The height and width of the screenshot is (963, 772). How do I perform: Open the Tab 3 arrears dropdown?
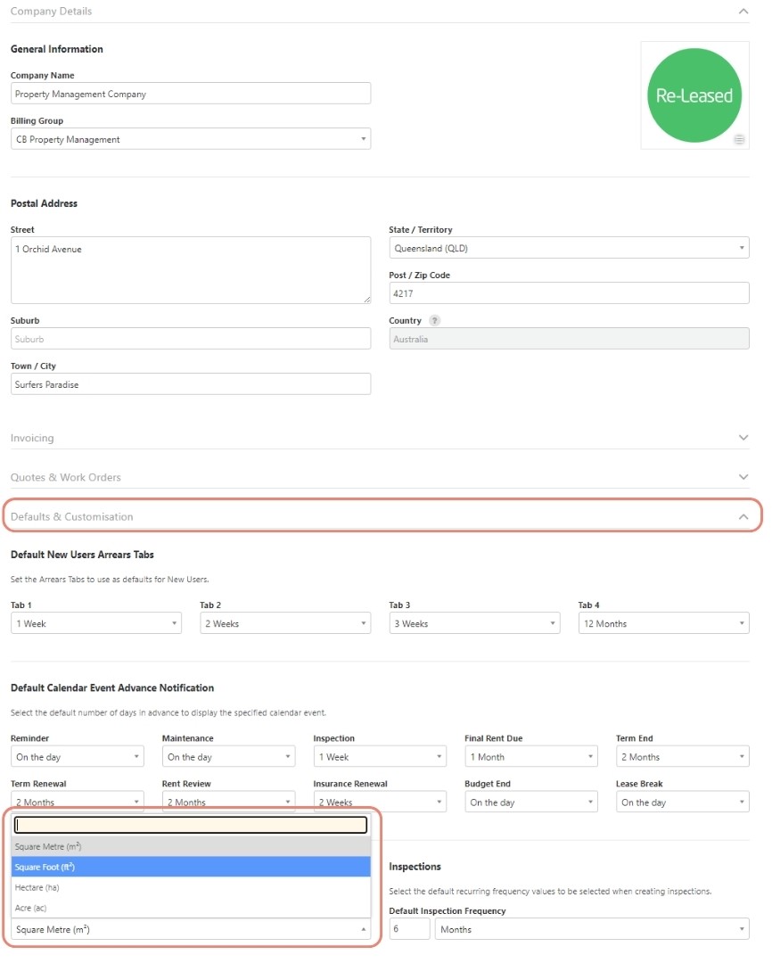(x=474, y=623)
